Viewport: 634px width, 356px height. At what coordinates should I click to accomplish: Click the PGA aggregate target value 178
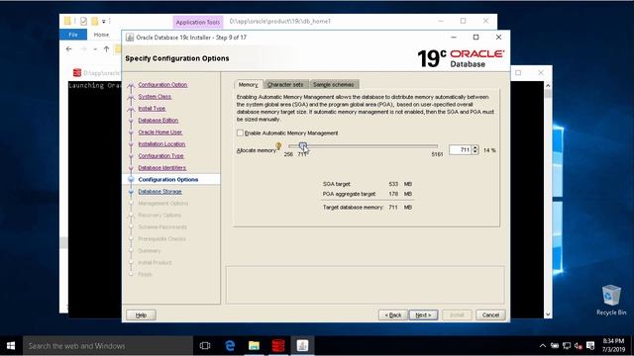pos(393,194)
